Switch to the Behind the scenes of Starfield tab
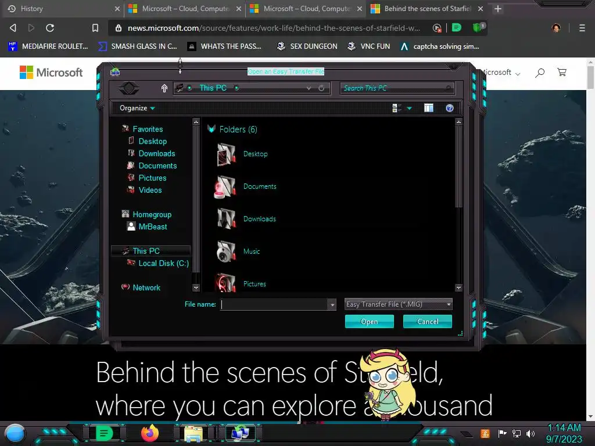The image size is (595, 446). coord(427,9)
